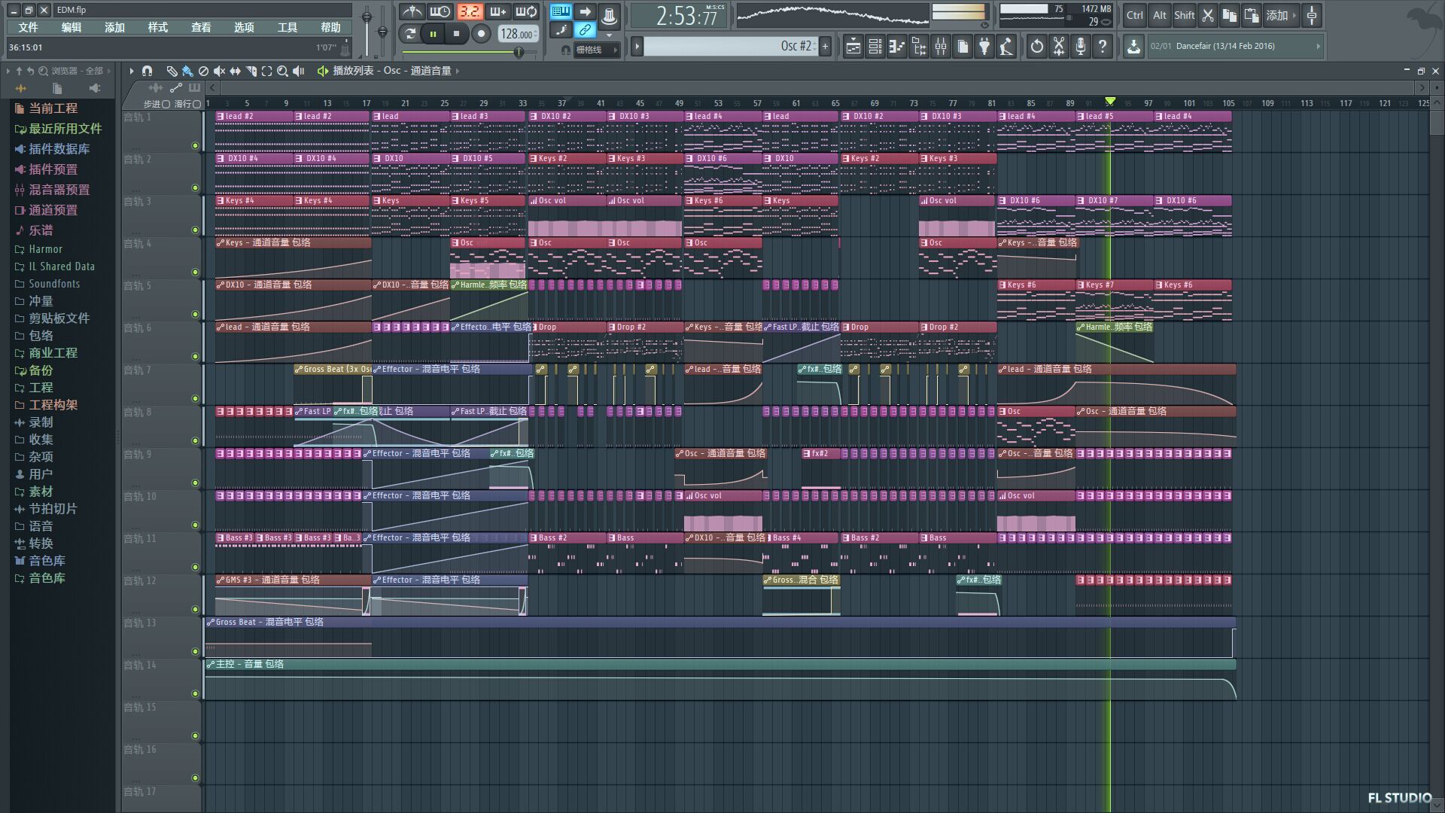Click the undo history circular arrow icon
Image resolution: width=1445 pixels, height=813 pixels.
coord(1037,47)
